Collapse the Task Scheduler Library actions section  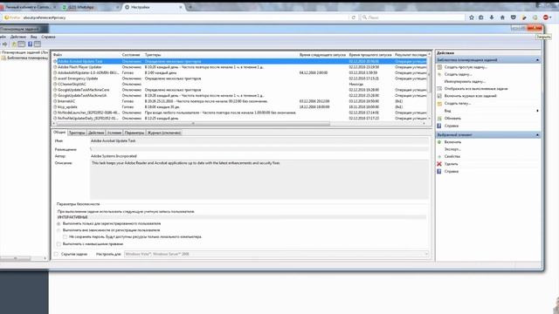coord(537,60)
